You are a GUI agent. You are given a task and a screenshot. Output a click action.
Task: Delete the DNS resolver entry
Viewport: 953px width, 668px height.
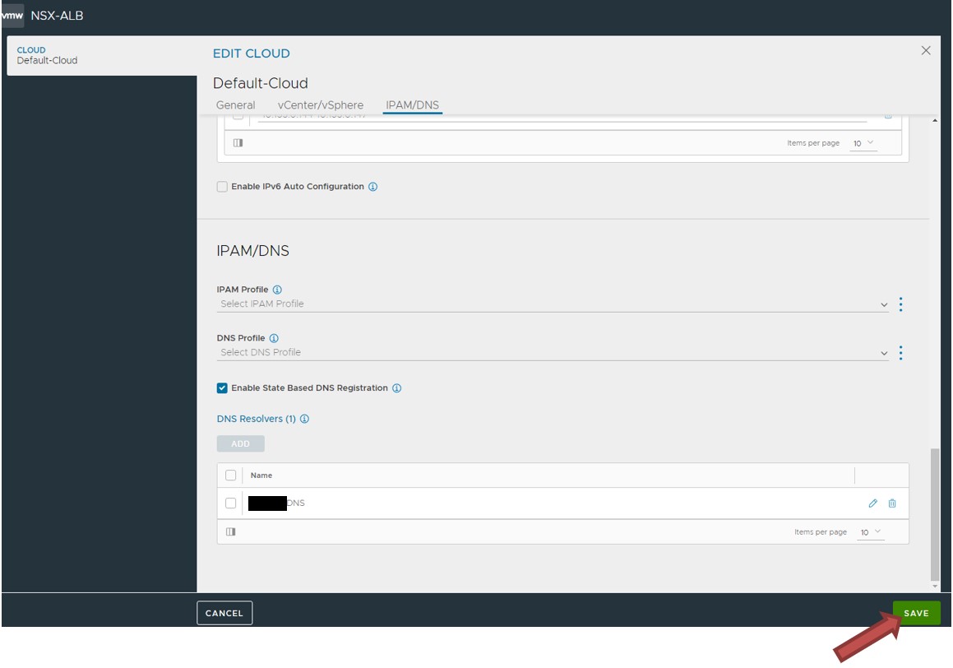click(x=892, y=503)
